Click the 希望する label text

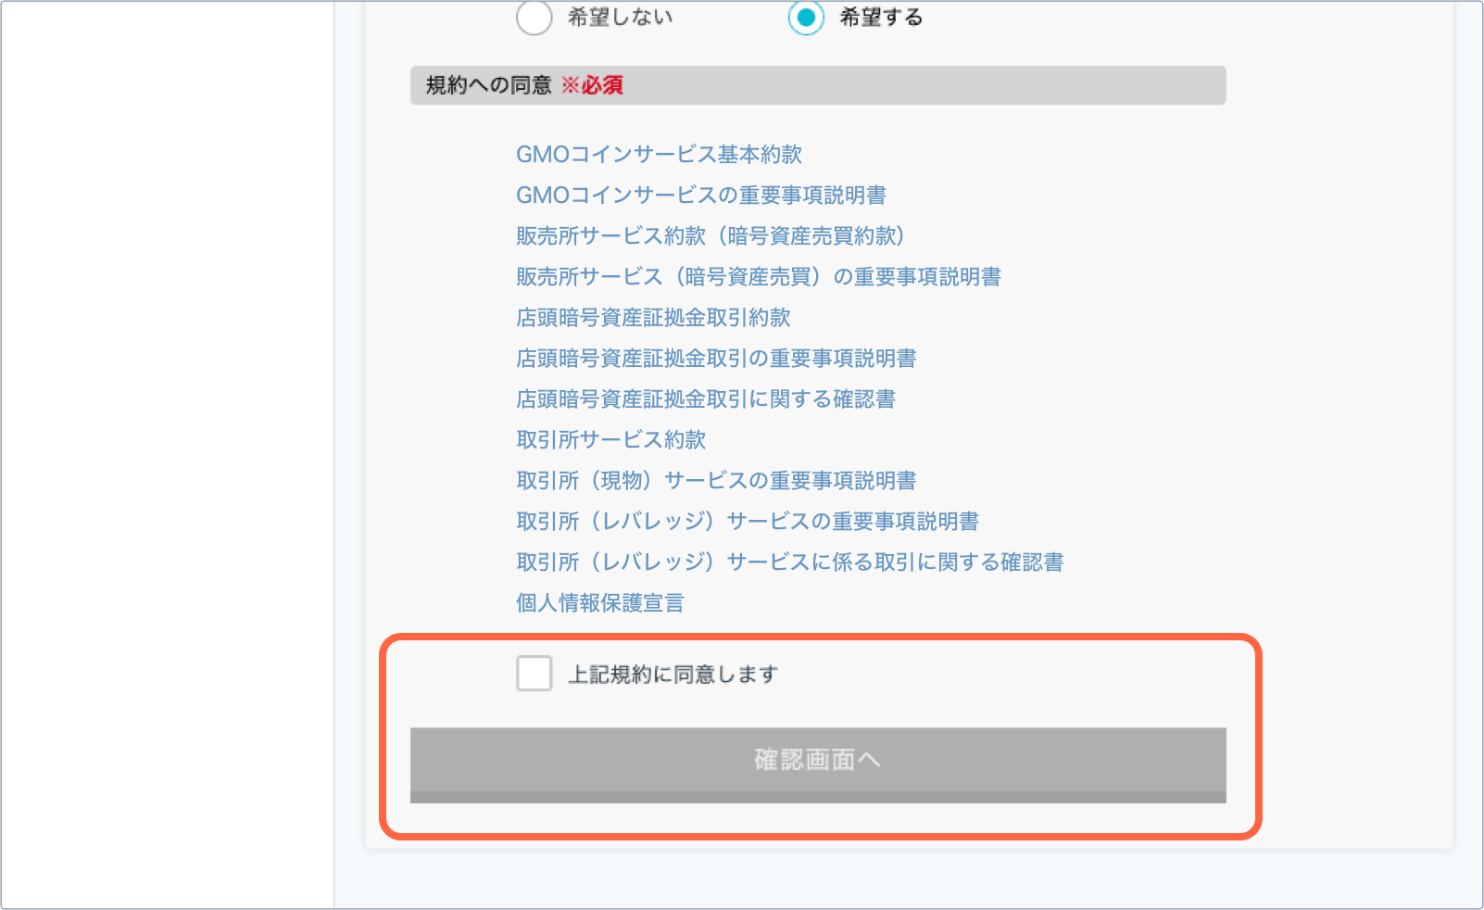(x=881, y=17)
